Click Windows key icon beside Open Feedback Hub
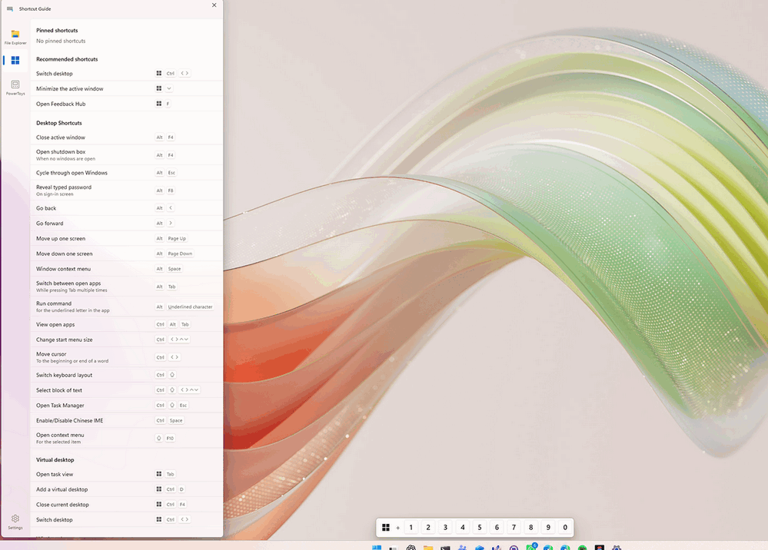Image resolution: width=768 pixels, height=550 pixels. pos(158,104)
